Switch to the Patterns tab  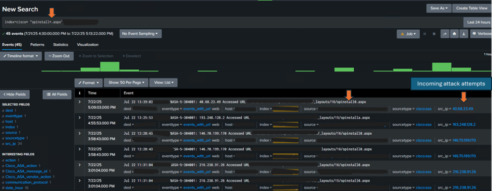click(x=37, y=45)
